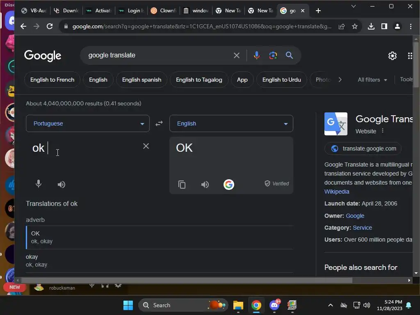Select English filter chip
This screenshot has width=420, height=315.
tap(98, 80)
